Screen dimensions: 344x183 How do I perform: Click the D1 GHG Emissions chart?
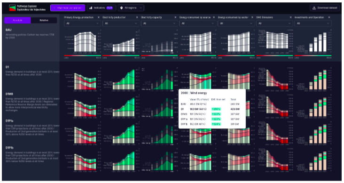(x=274, y=80)
